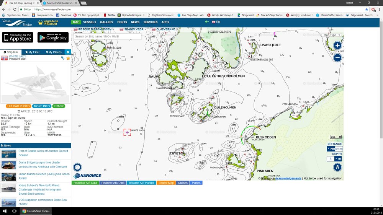The image size is (383, 215).
Task: Switch to the Ship Info tab
Action: pos(11,52)
